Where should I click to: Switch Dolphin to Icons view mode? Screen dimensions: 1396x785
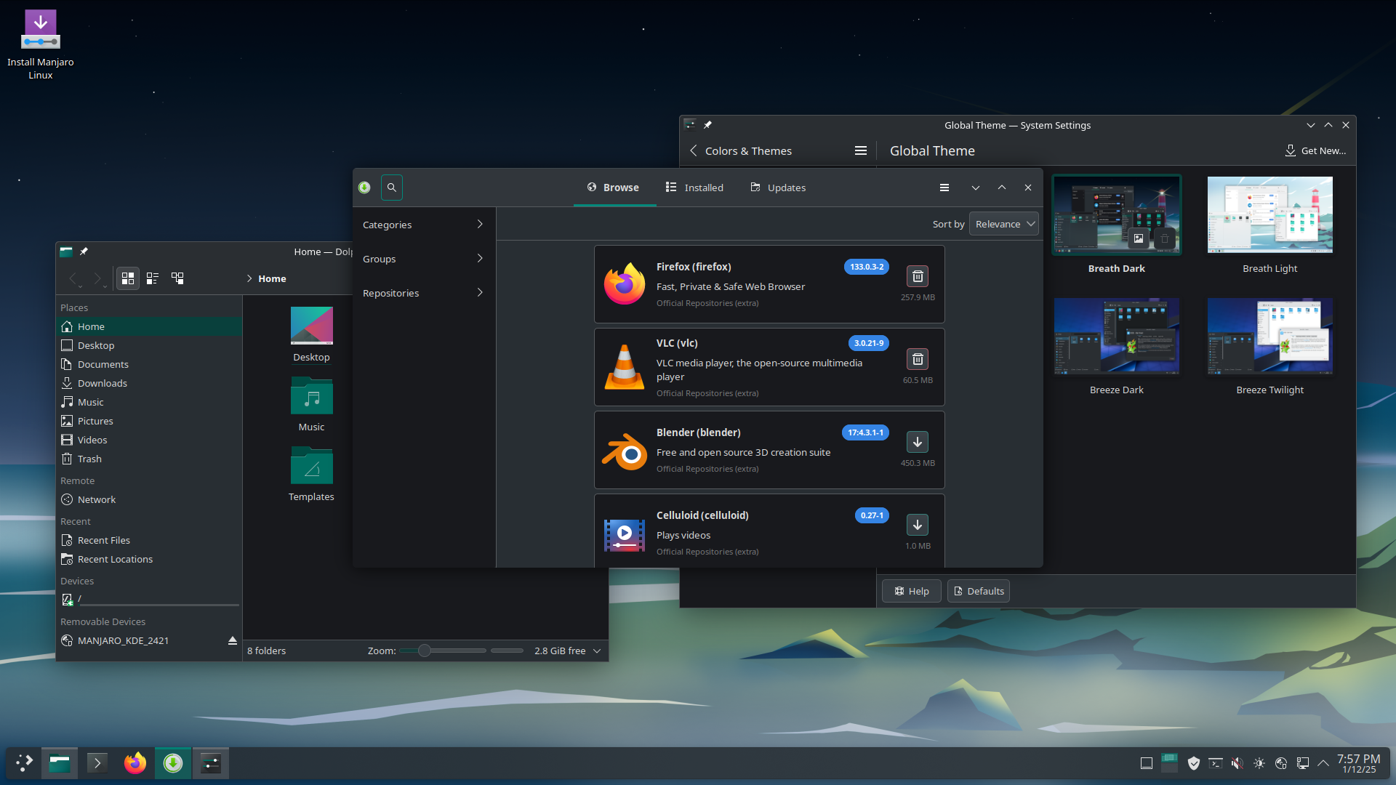[128, 278]
